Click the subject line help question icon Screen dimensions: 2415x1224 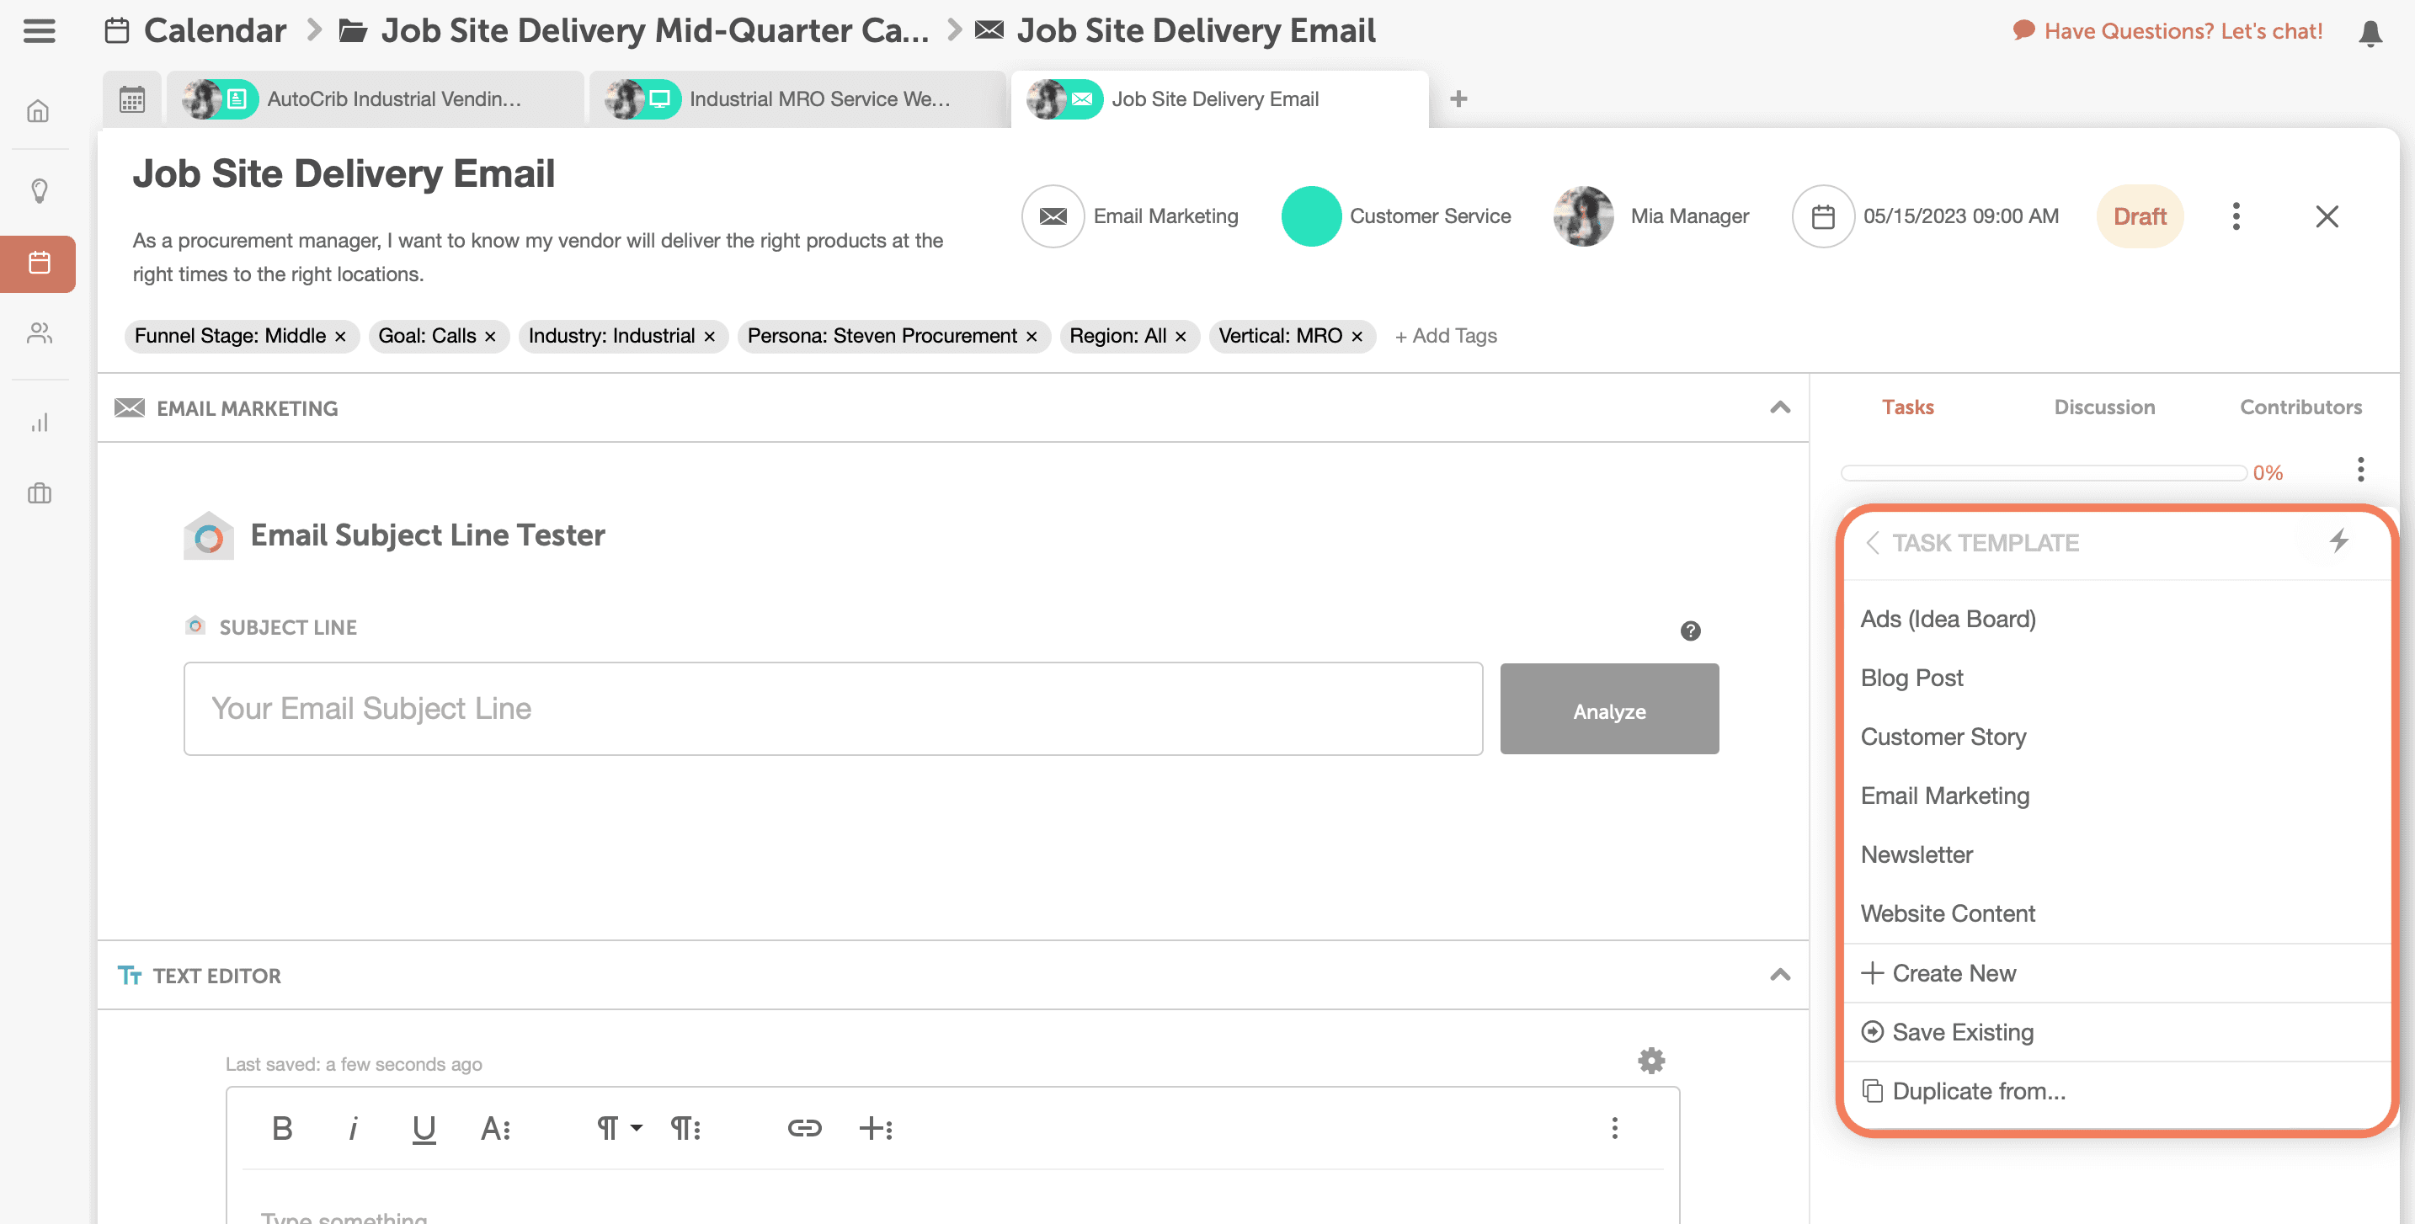pos(1689,631)
